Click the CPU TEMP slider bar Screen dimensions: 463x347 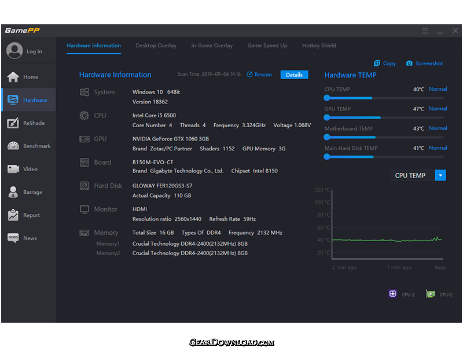tap(384, 98)
